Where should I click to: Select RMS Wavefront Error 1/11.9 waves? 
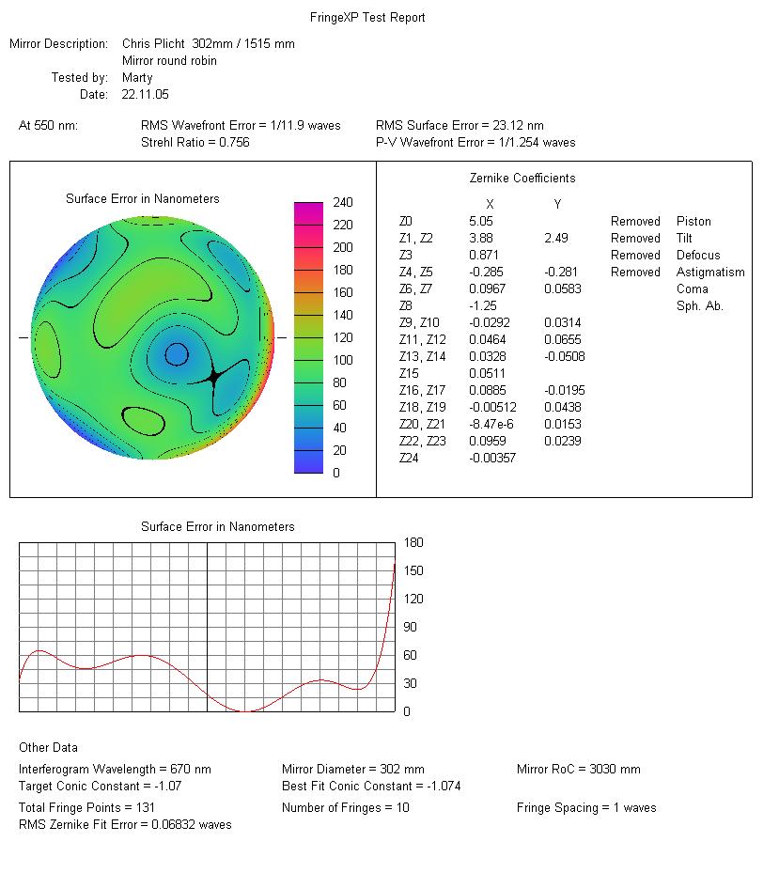point(241,125)
